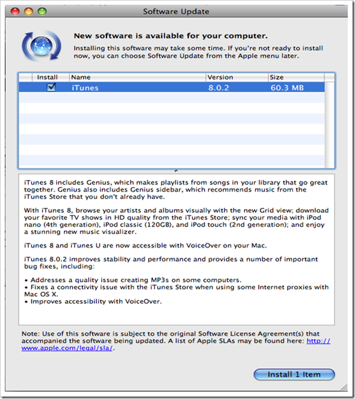Image resolution: width=355 pixels, height=399 pixels.
Task: Sort by the Version column header
Action: click(x=237, y=77)
